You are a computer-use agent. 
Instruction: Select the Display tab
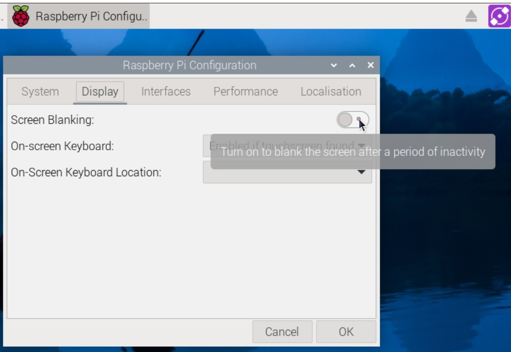coord(100,92)
